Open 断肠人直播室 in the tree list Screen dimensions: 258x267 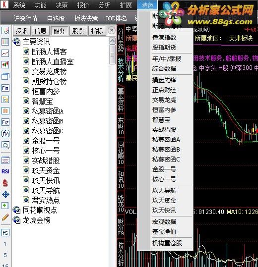[x=53, y=61]
